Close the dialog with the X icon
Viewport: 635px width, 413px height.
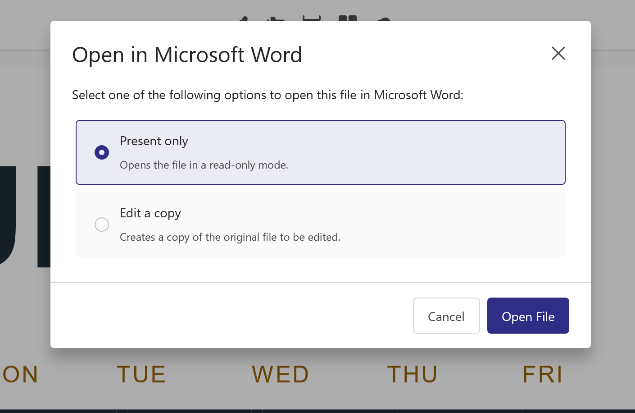pos(558,53)
